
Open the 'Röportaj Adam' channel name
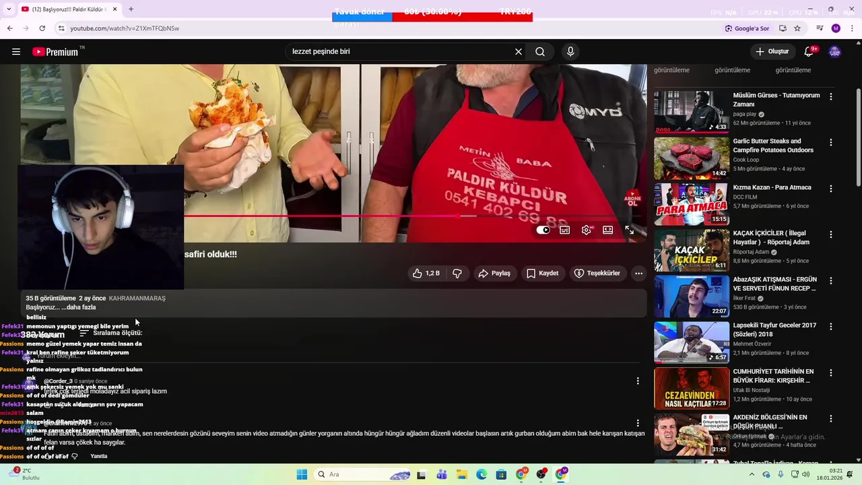point(751,253)
